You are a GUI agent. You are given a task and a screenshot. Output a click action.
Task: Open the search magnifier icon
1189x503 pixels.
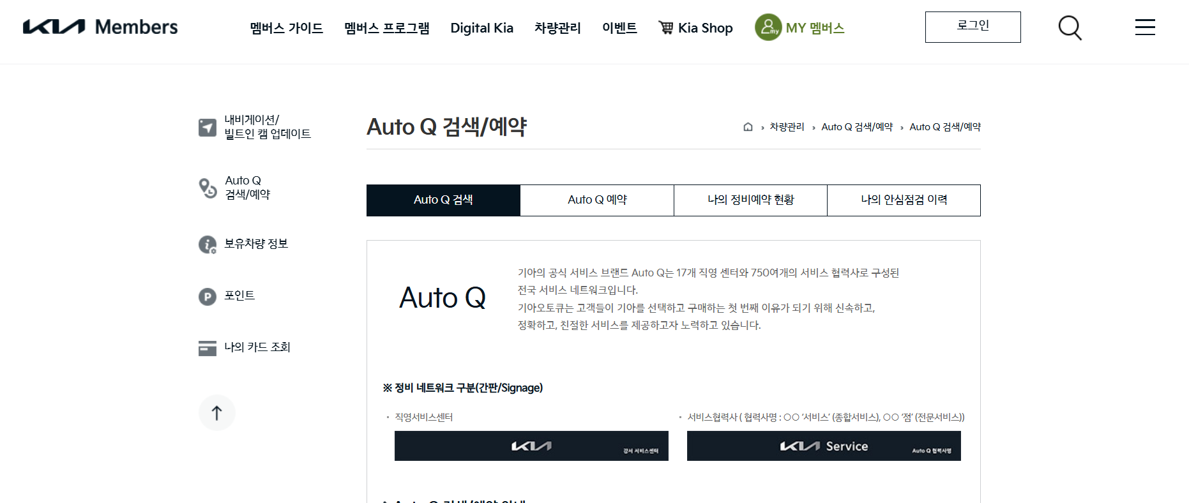[1070, 27]
